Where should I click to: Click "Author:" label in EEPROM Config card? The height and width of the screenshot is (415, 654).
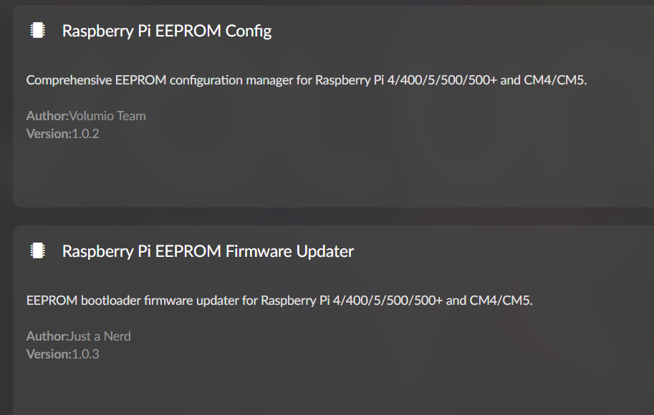(47, 116)
